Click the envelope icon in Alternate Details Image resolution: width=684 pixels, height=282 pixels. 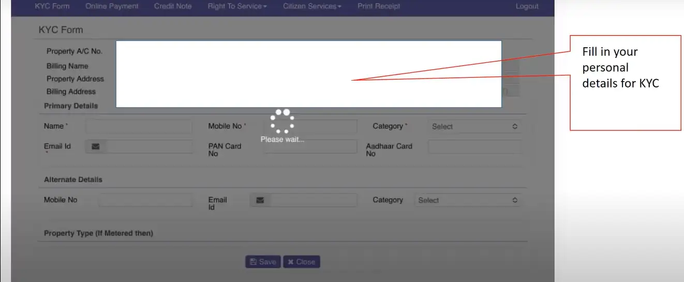coord(260,200)
